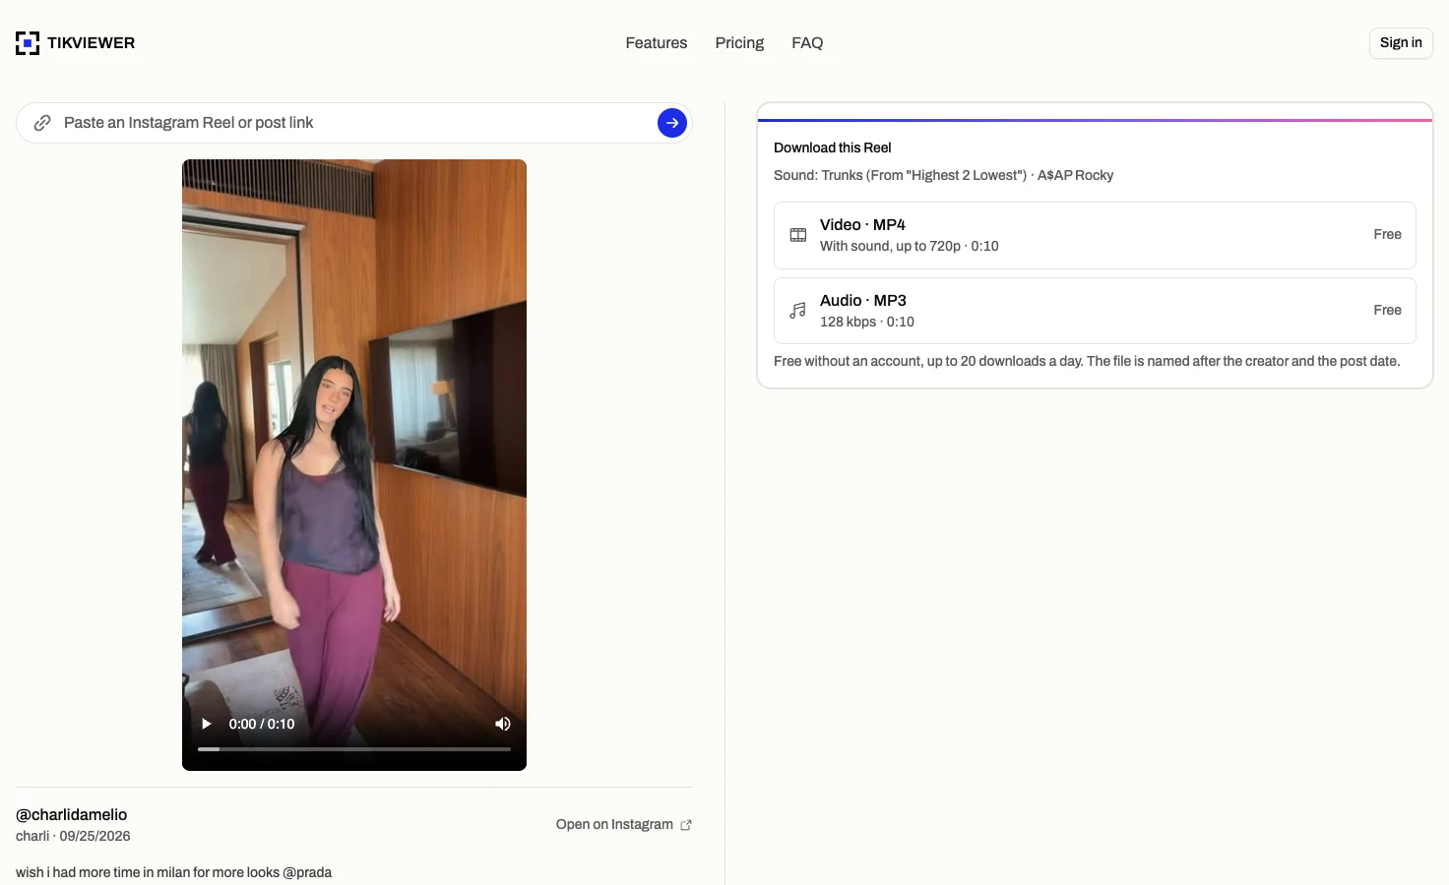
Task: Click the free downloads limit note
Action: 1087,362
